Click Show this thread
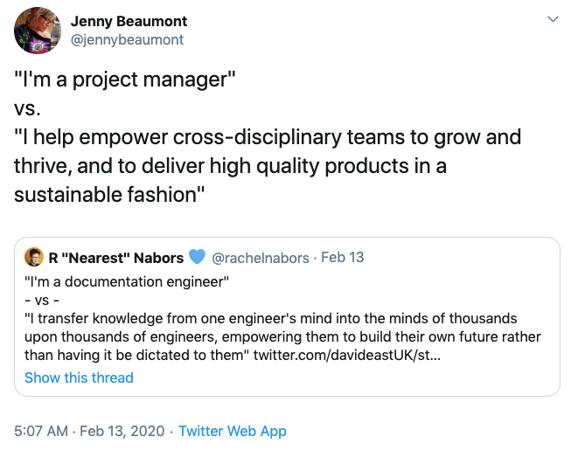Viewport: 571px width, 450px height. click(79, 377)
